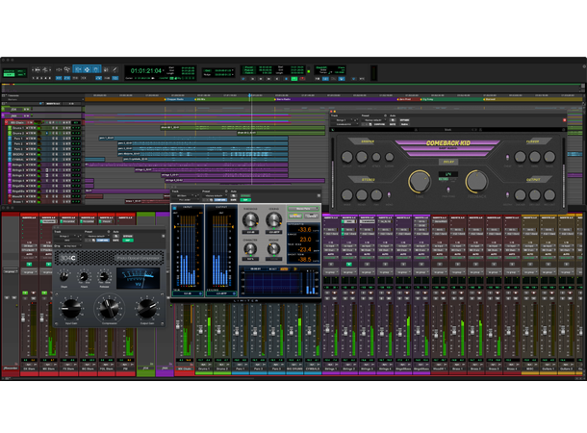This screenshot has width=587, height=433.
Task: Click the Chopper Radio marker in ruler
Action: 174,99
